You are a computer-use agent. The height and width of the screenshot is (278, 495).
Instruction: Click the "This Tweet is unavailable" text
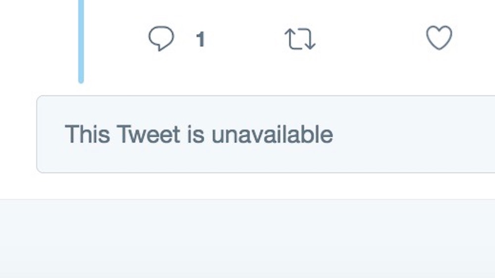(198, 134)
